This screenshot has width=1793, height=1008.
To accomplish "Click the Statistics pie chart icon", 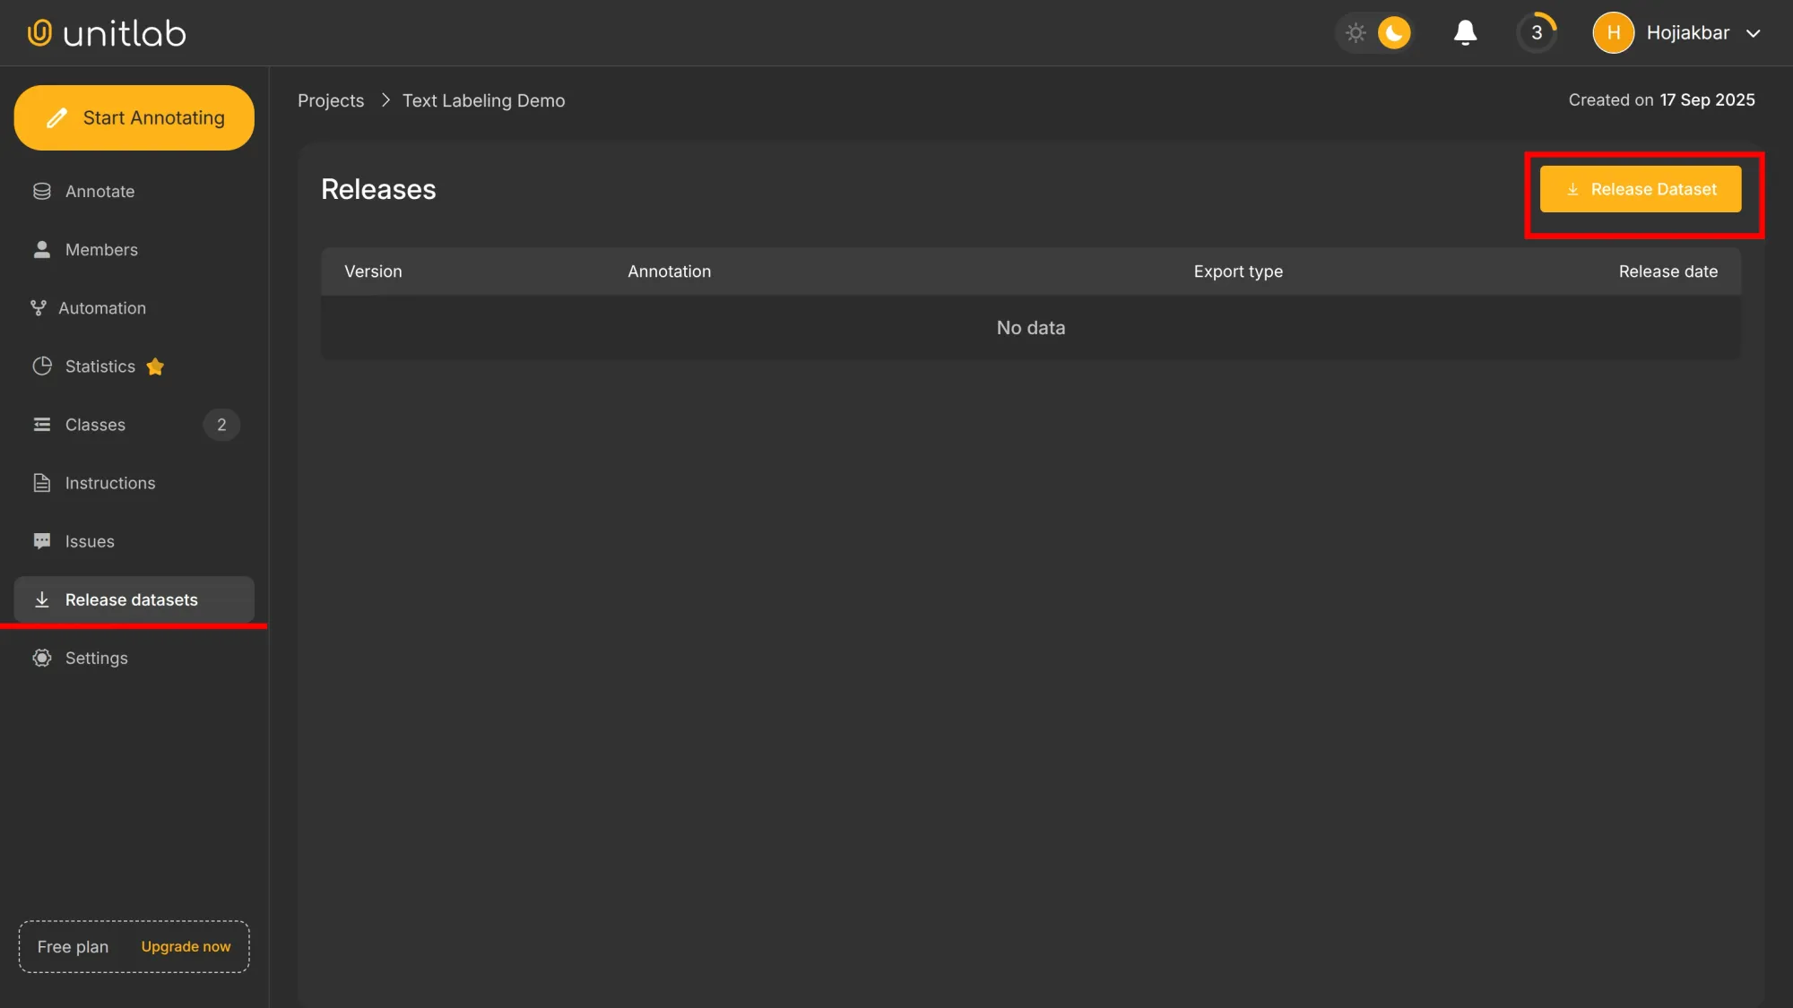I will coord(42,366).
